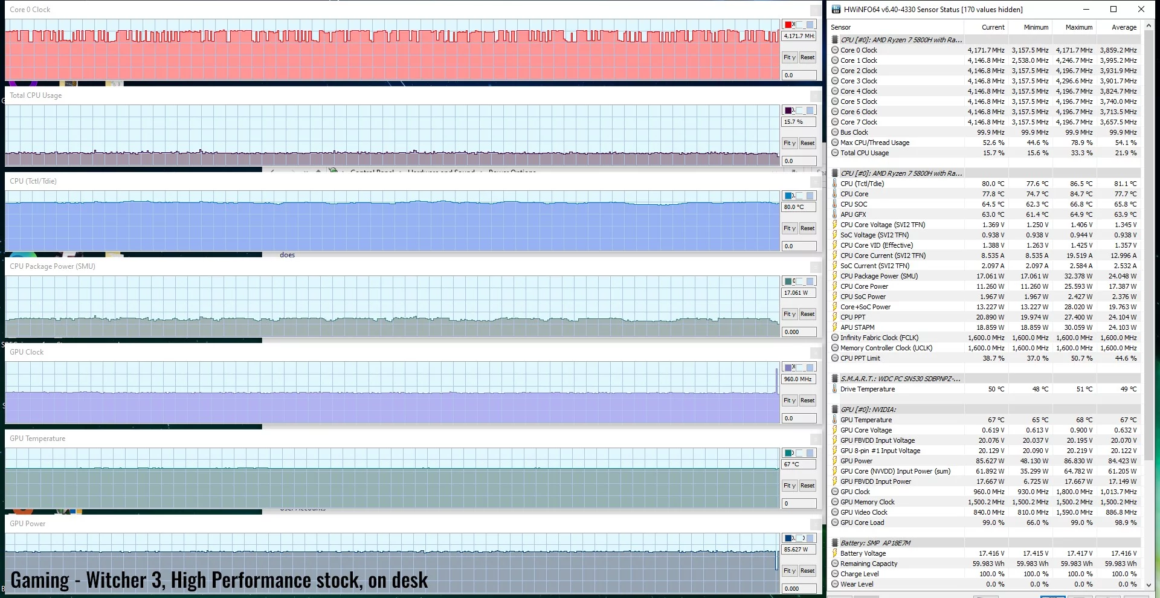Viewport: 1160px width, 598px height.
Task: Click the Total CPU Usage sensor icon
Action: [x=834, y=152]
